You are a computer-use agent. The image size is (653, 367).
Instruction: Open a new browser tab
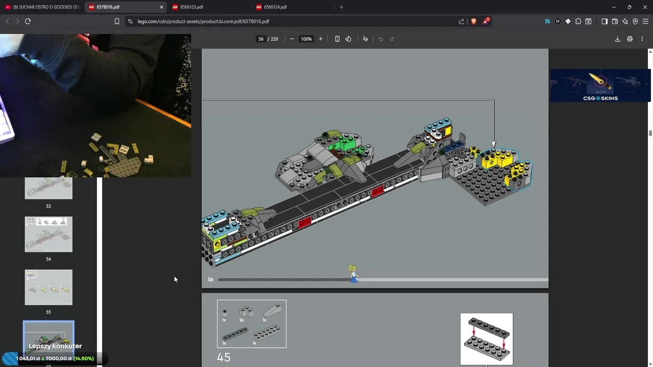click(341, 7)
